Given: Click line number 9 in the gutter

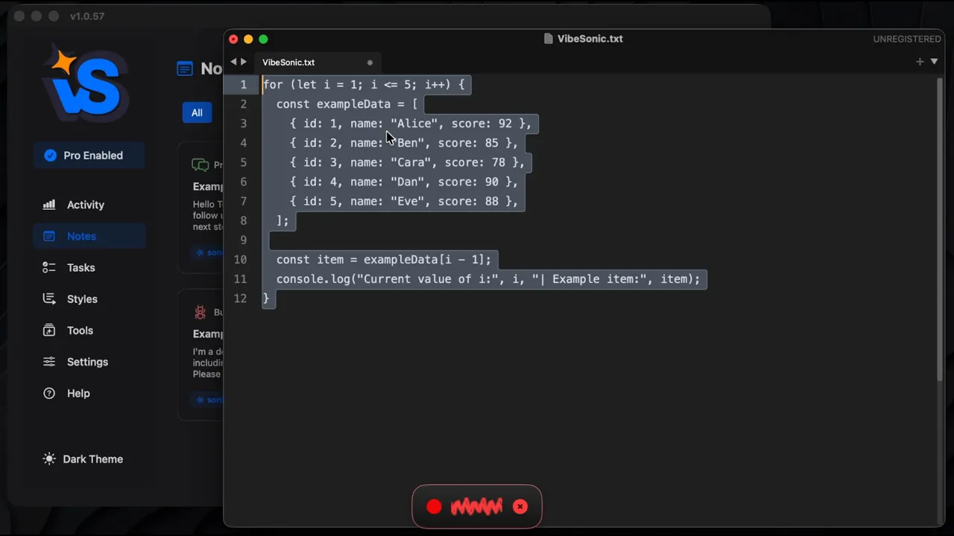Looking at the screenshot, I should pos(243,240).
